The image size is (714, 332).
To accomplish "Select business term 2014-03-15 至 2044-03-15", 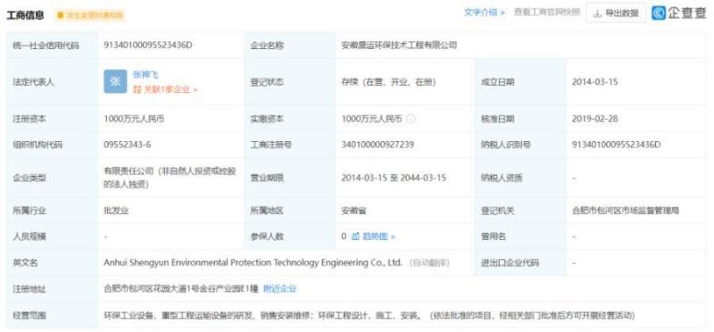I will 394,178.
